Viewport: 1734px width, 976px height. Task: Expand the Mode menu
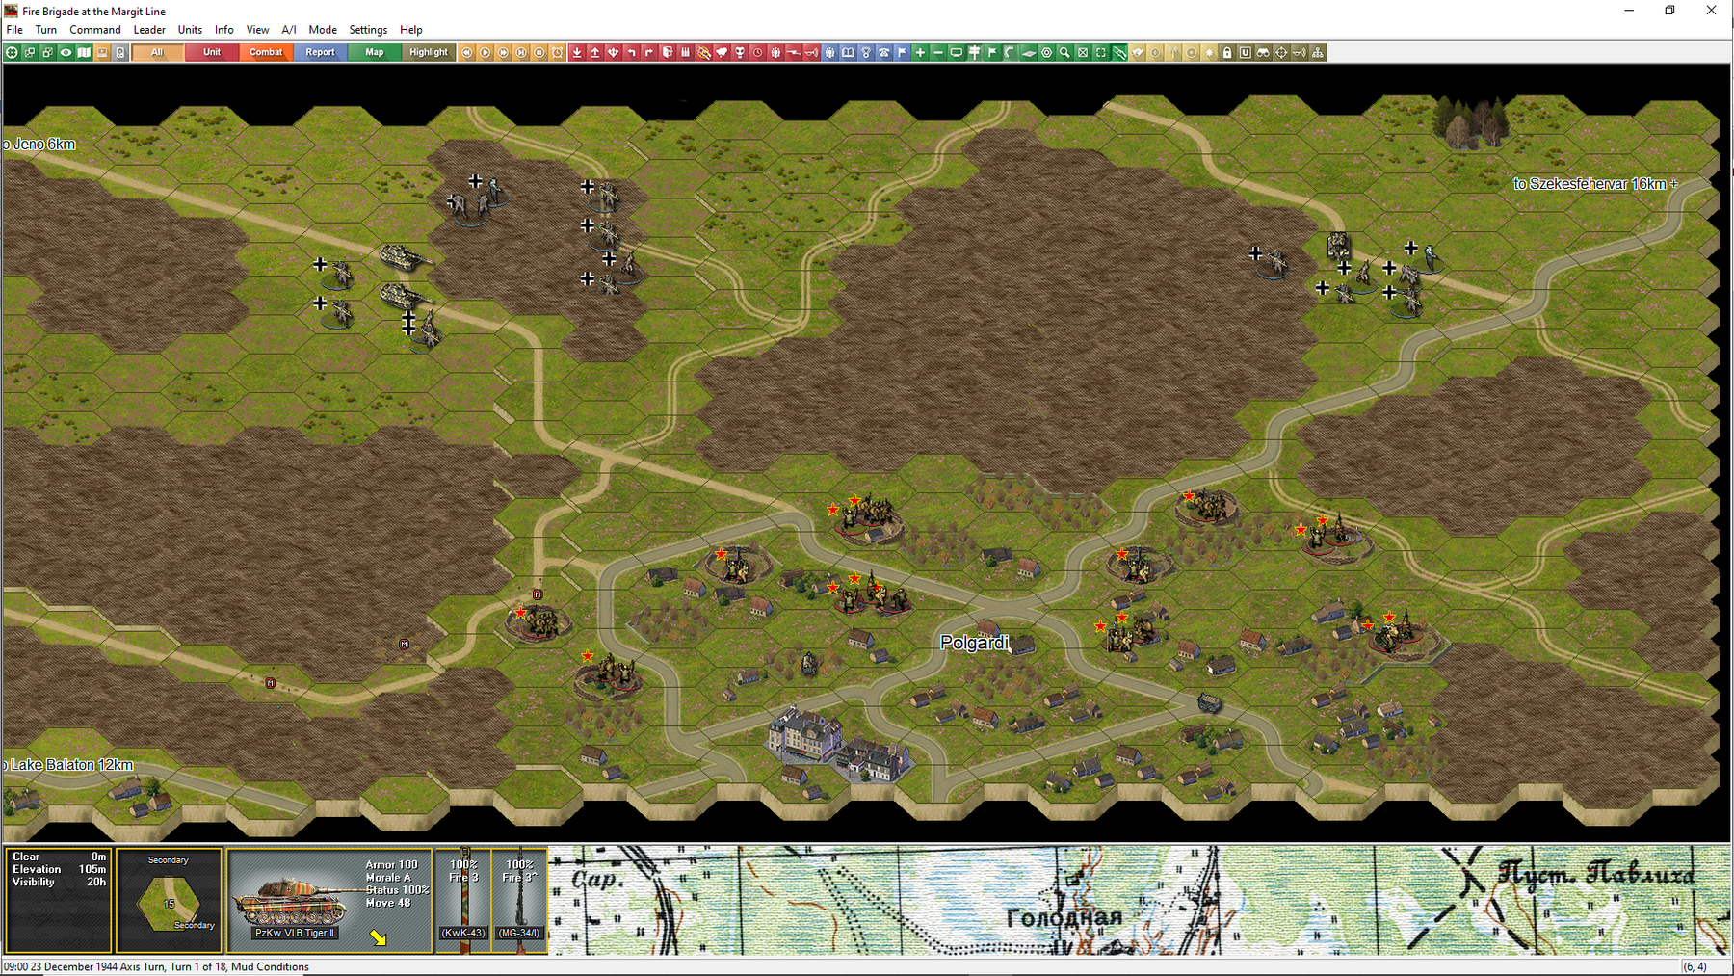point(323,30)
